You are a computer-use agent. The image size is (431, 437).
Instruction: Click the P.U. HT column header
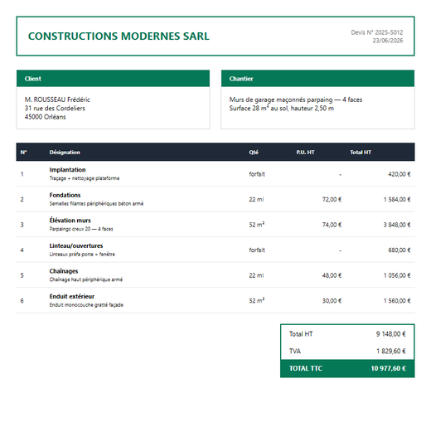[x=305, y=153]
